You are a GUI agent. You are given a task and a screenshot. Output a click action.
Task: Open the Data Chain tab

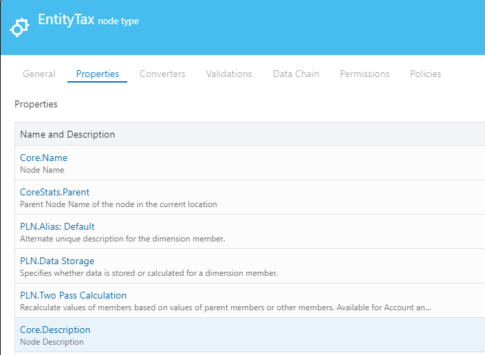coord(296,74)
